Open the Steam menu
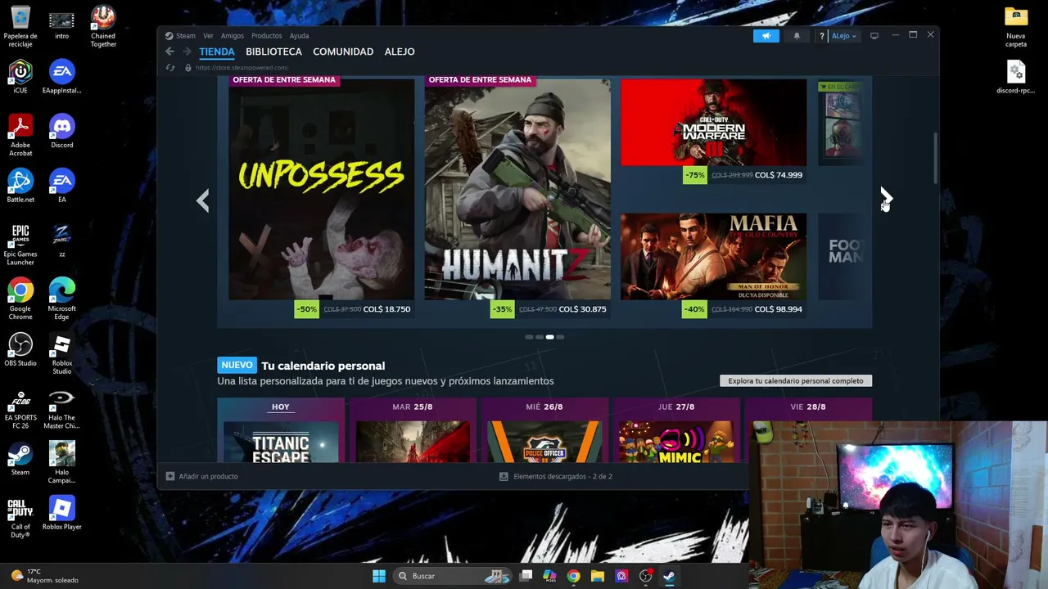Viewport: 1048px width, 589px height. [x=186, y=36]
